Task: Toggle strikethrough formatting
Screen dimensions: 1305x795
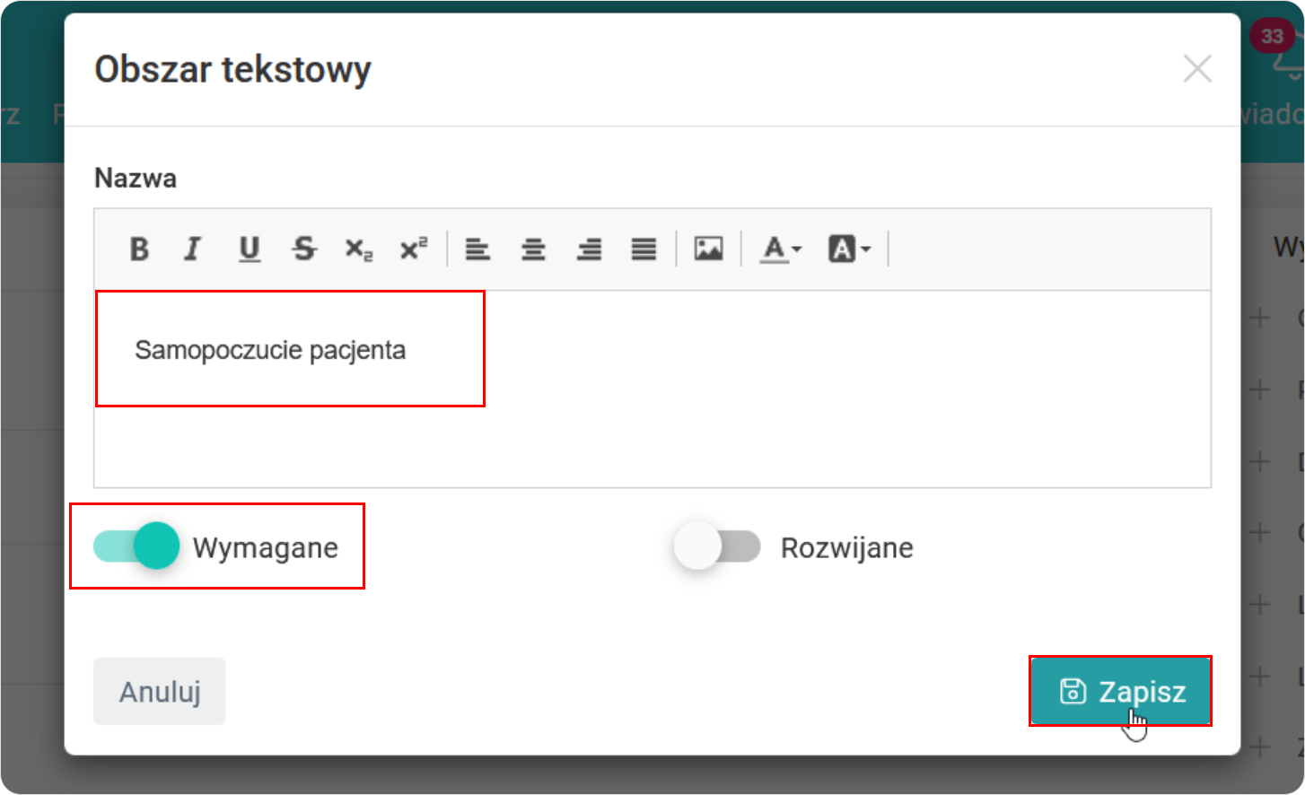Action: pos(304,249)
